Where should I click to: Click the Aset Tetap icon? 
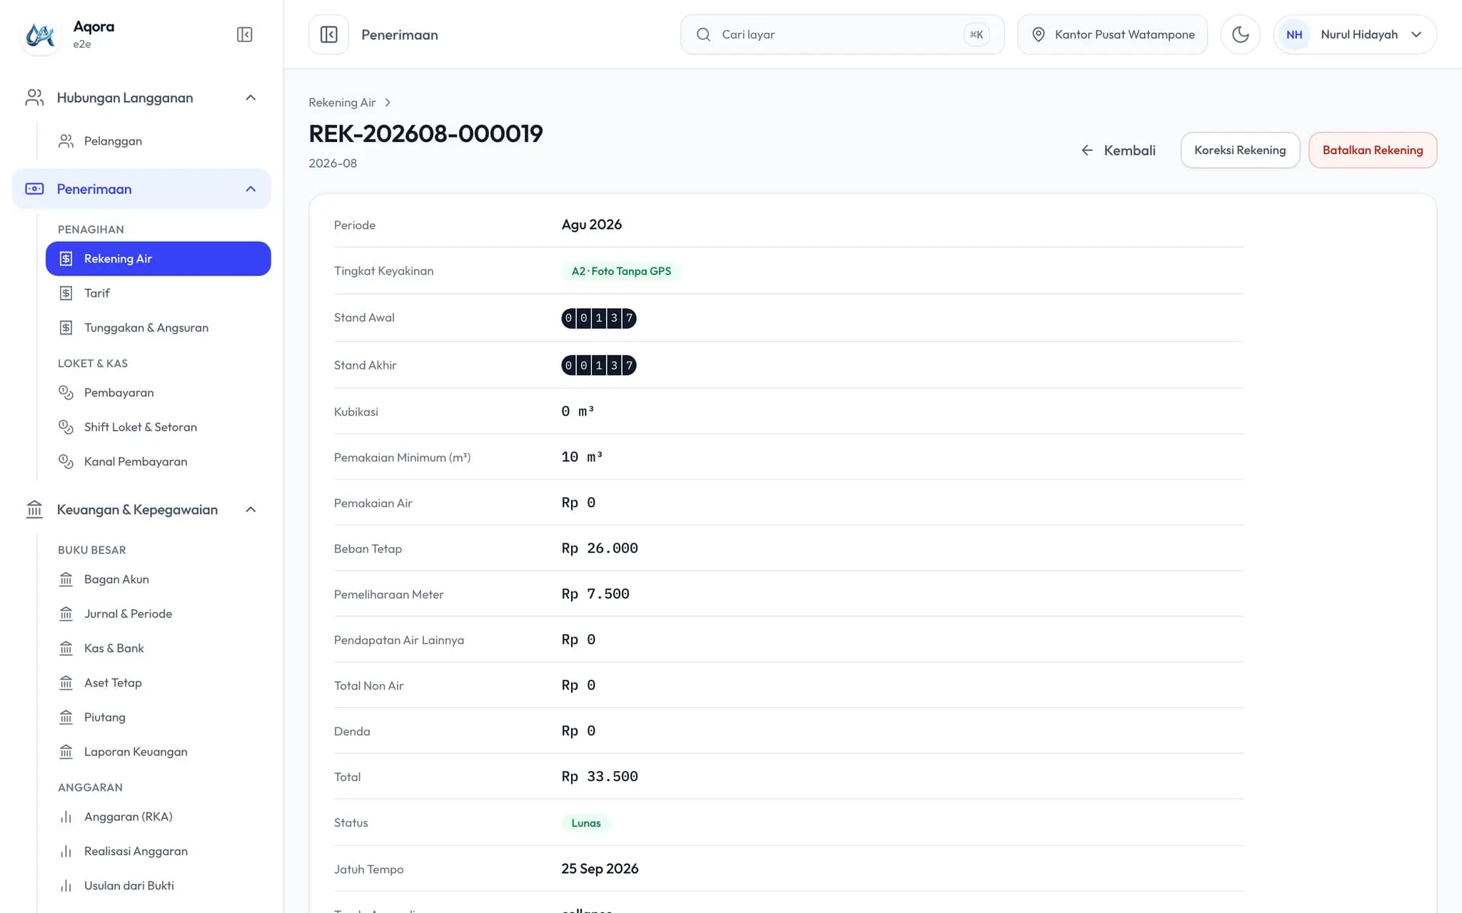pos(66,683)
